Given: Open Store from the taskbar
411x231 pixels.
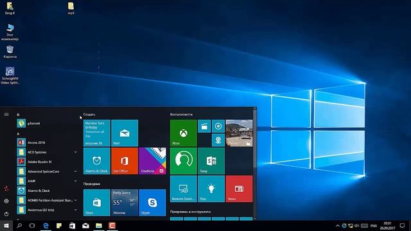Looking at the screenshot, I should 73,225.
